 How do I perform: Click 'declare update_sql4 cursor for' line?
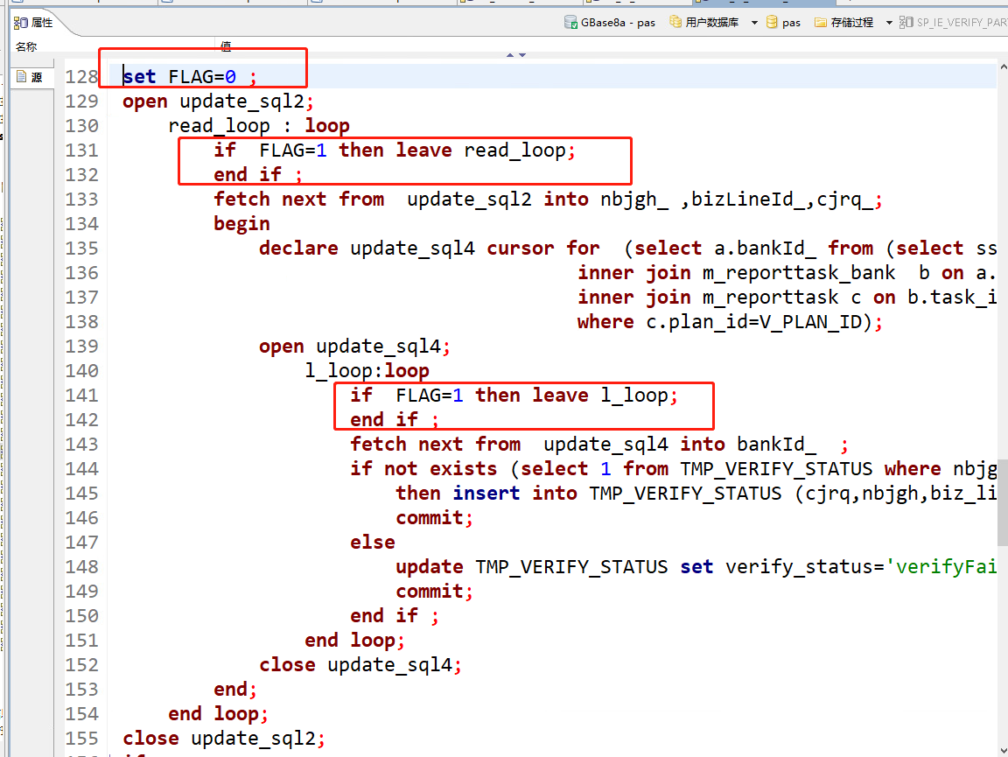coord(628,248)
